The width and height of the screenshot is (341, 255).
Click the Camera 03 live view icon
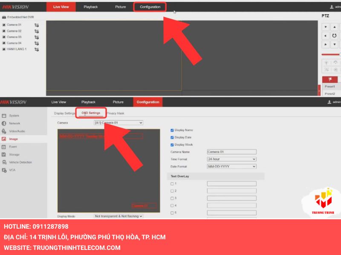(4, 37)
